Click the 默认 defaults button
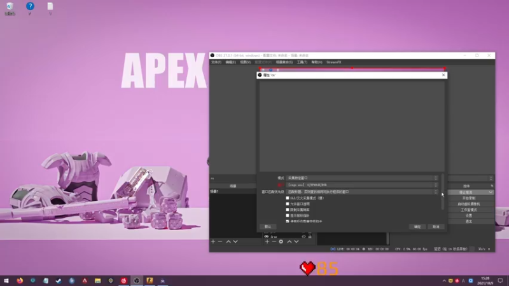 [268, 227]
